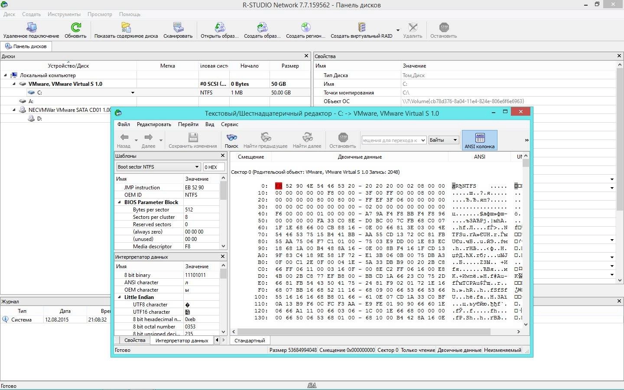Select the Стандартный tab
This screenshot has height=390, width=624.
click(250, 340)
